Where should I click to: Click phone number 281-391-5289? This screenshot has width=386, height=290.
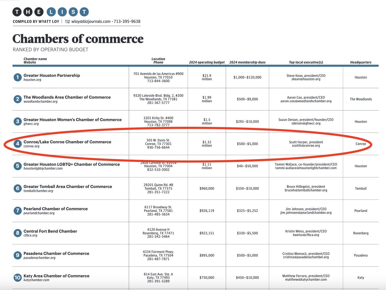pos(158,282)
